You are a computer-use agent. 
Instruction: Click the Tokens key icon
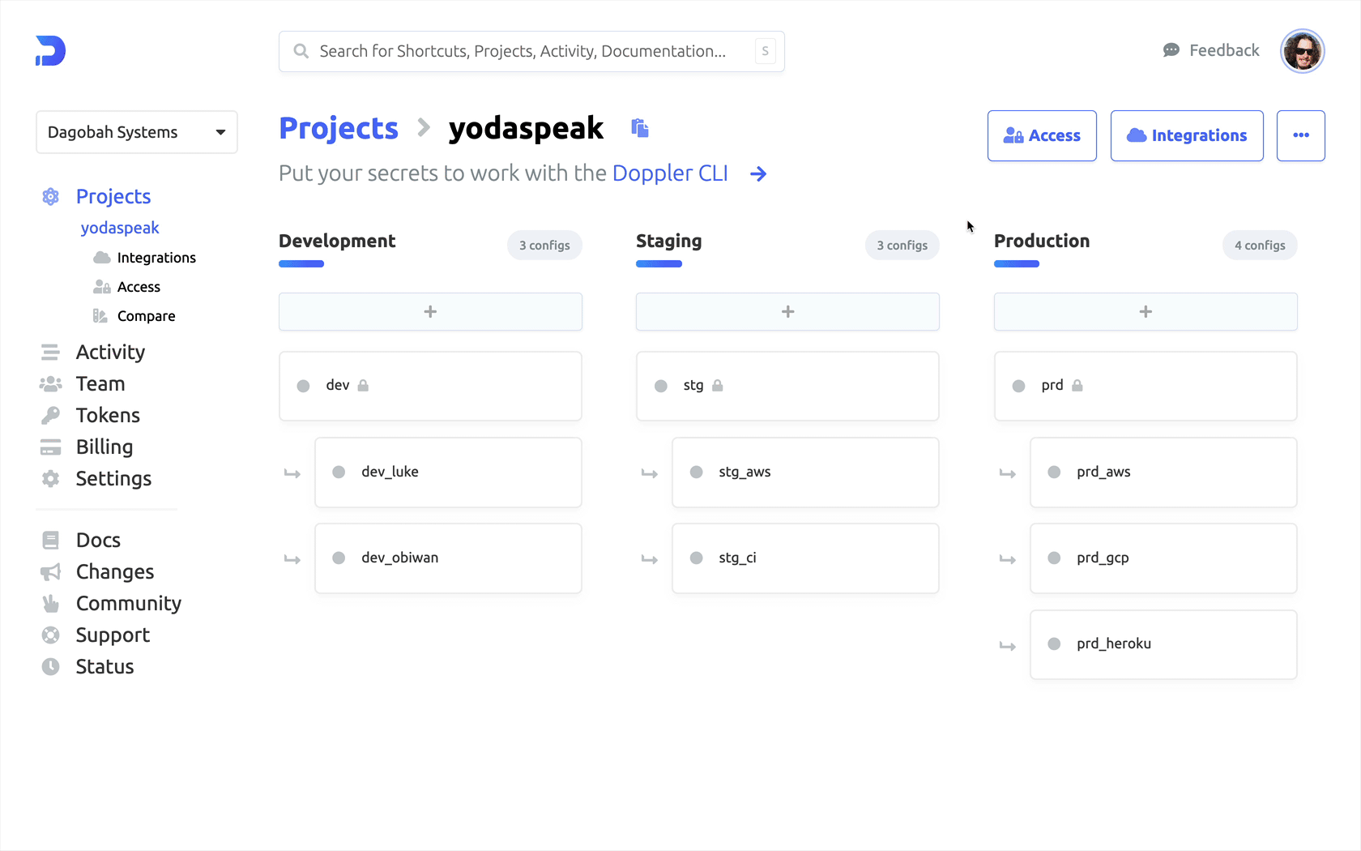pyautogui.click(x=50, y=415)
